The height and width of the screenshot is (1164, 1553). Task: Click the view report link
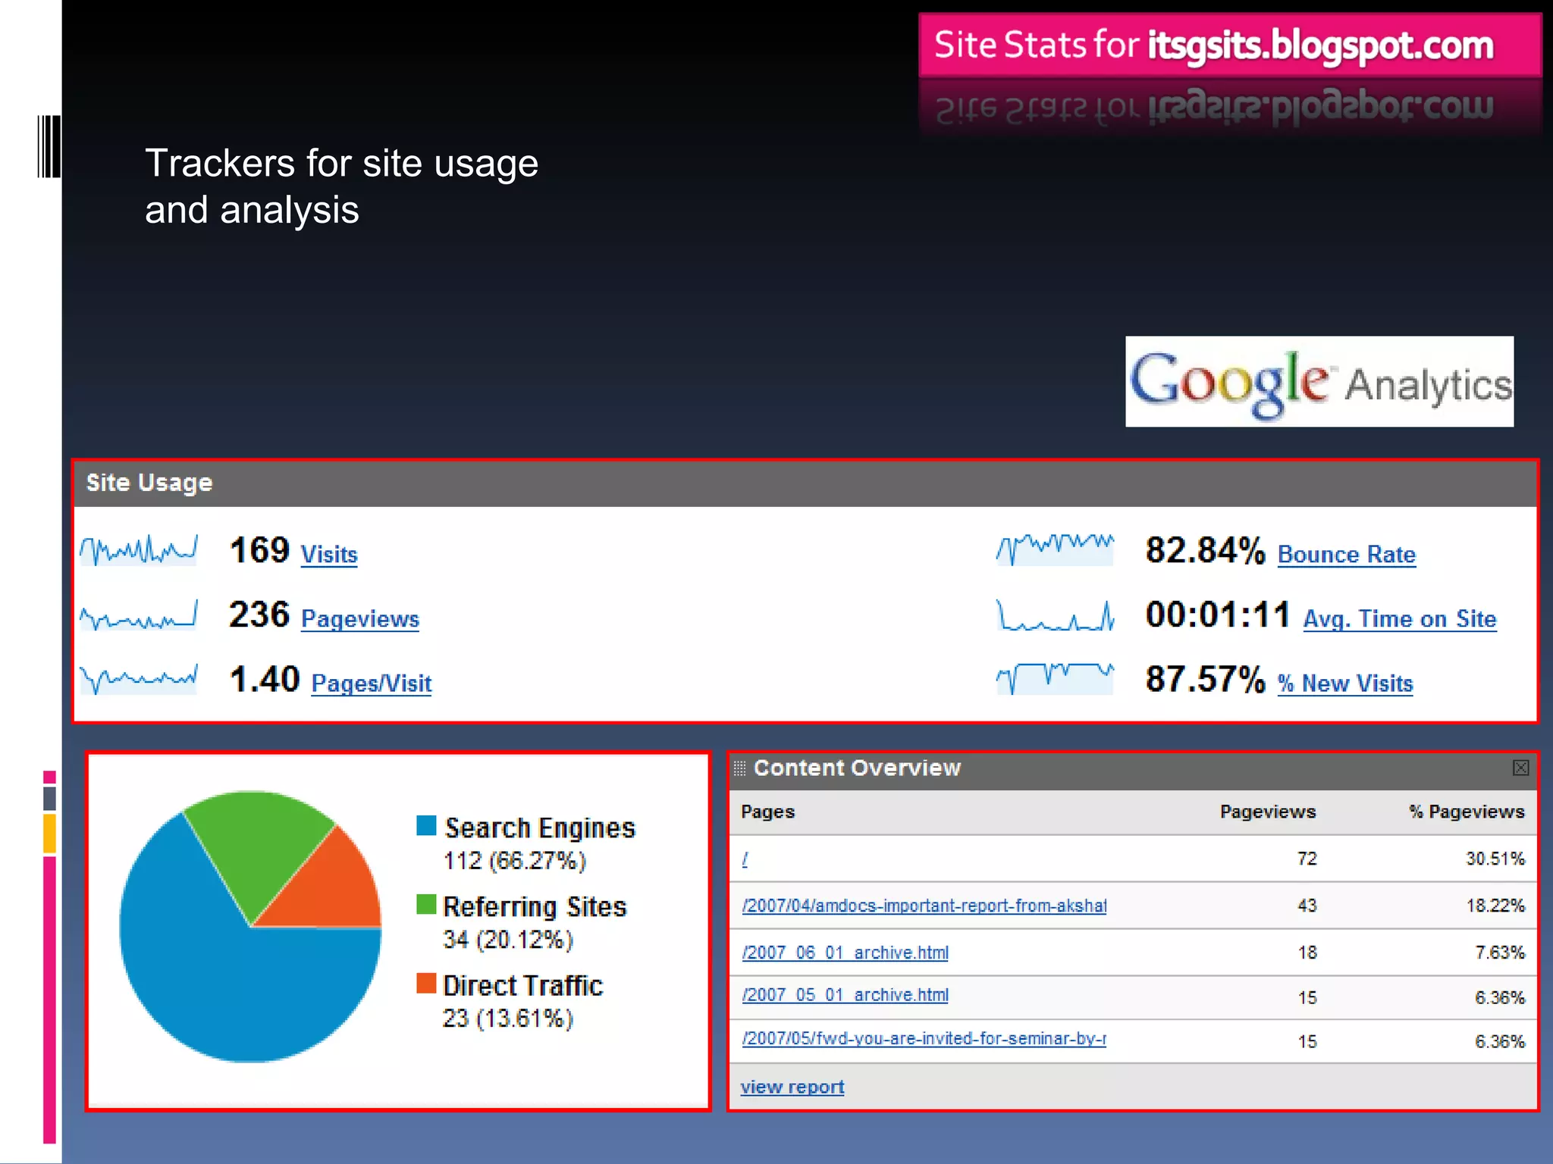click(792, 1087)
